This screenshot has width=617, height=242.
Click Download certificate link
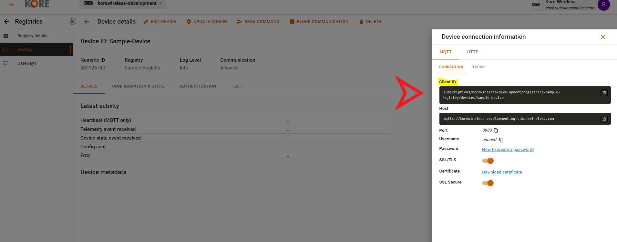point(502,172)
